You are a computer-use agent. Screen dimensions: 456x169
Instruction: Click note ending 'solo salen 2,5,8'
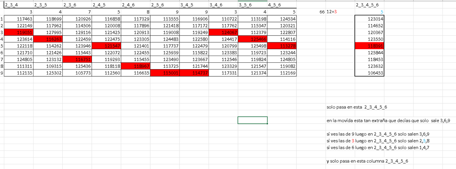(378, 141)
